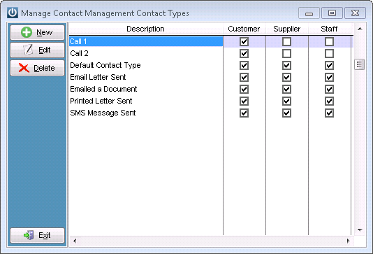The height and width of the screenshot is (254, 373).
Task: Click the power icon in title bar
Action: tap(13, 13)
